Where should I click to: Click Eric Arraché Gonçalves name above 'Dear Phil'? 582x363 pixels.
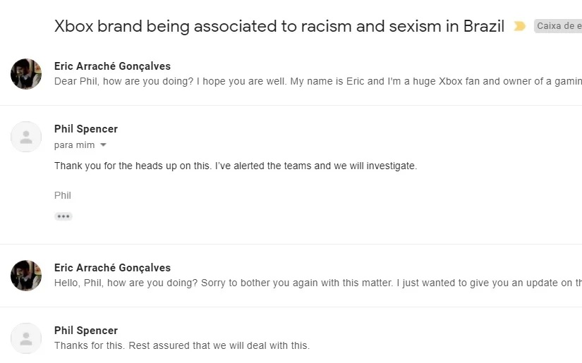[x=112, y=66]
